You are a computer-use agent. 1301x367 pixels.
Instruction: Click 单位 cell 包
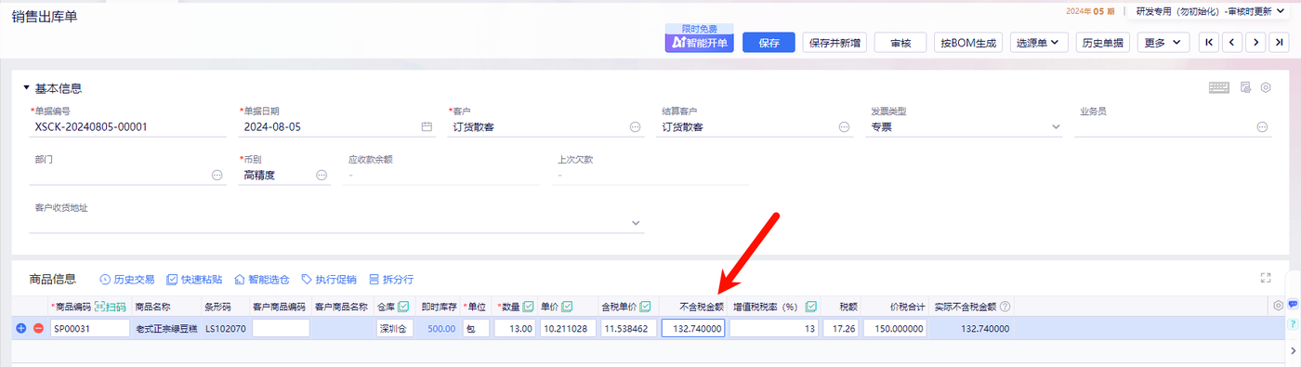pos(476,328)
